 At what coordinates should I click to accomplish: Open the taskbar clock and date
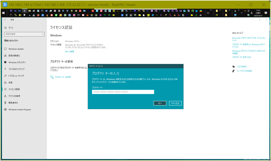[258, 13]
